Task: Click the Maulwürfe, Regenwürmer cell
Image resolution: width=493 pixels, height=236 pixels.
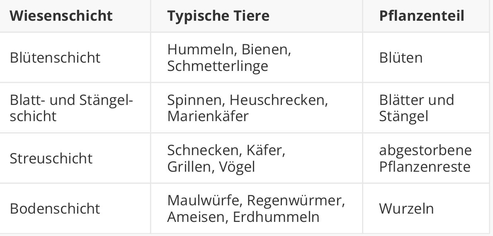Action: click(257, 208)
